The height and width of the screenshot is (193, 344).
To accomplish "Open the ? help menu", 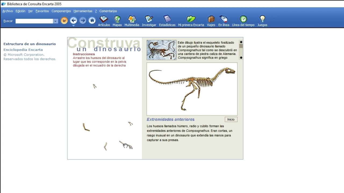I will (x=96, y=11).
